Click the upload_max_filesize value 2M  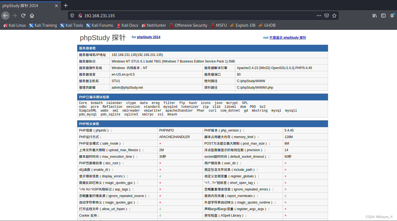[x=162, y=150]
